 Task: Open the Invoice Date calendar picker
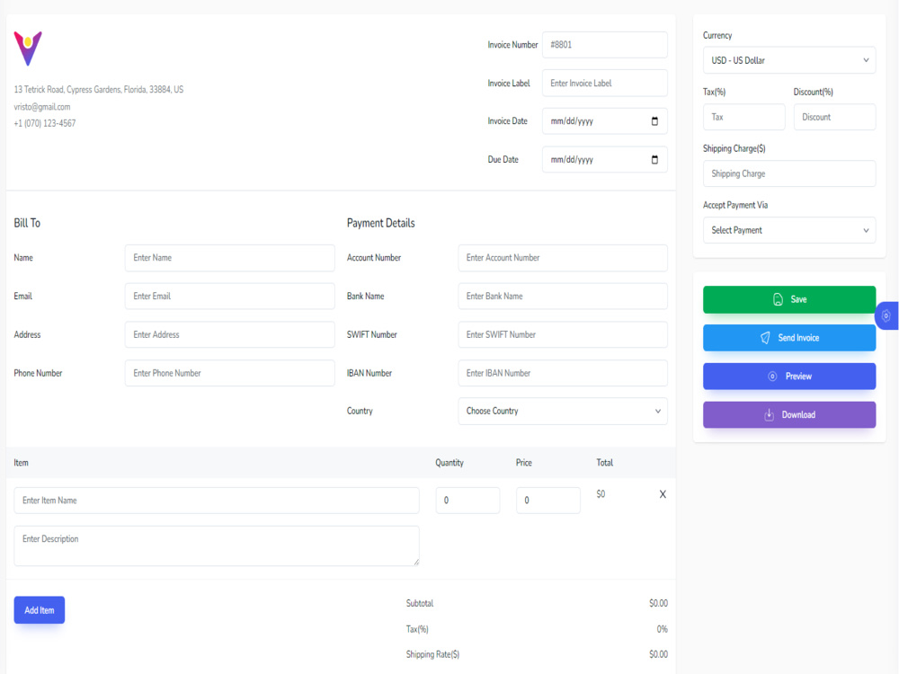(x=655, y=120)
